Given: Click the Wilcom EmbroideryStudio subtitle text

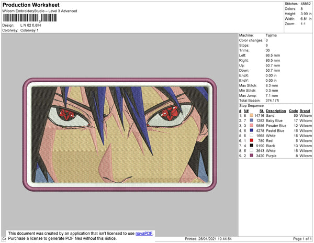Looking at the screenshot, I should (x=40, y=11).
